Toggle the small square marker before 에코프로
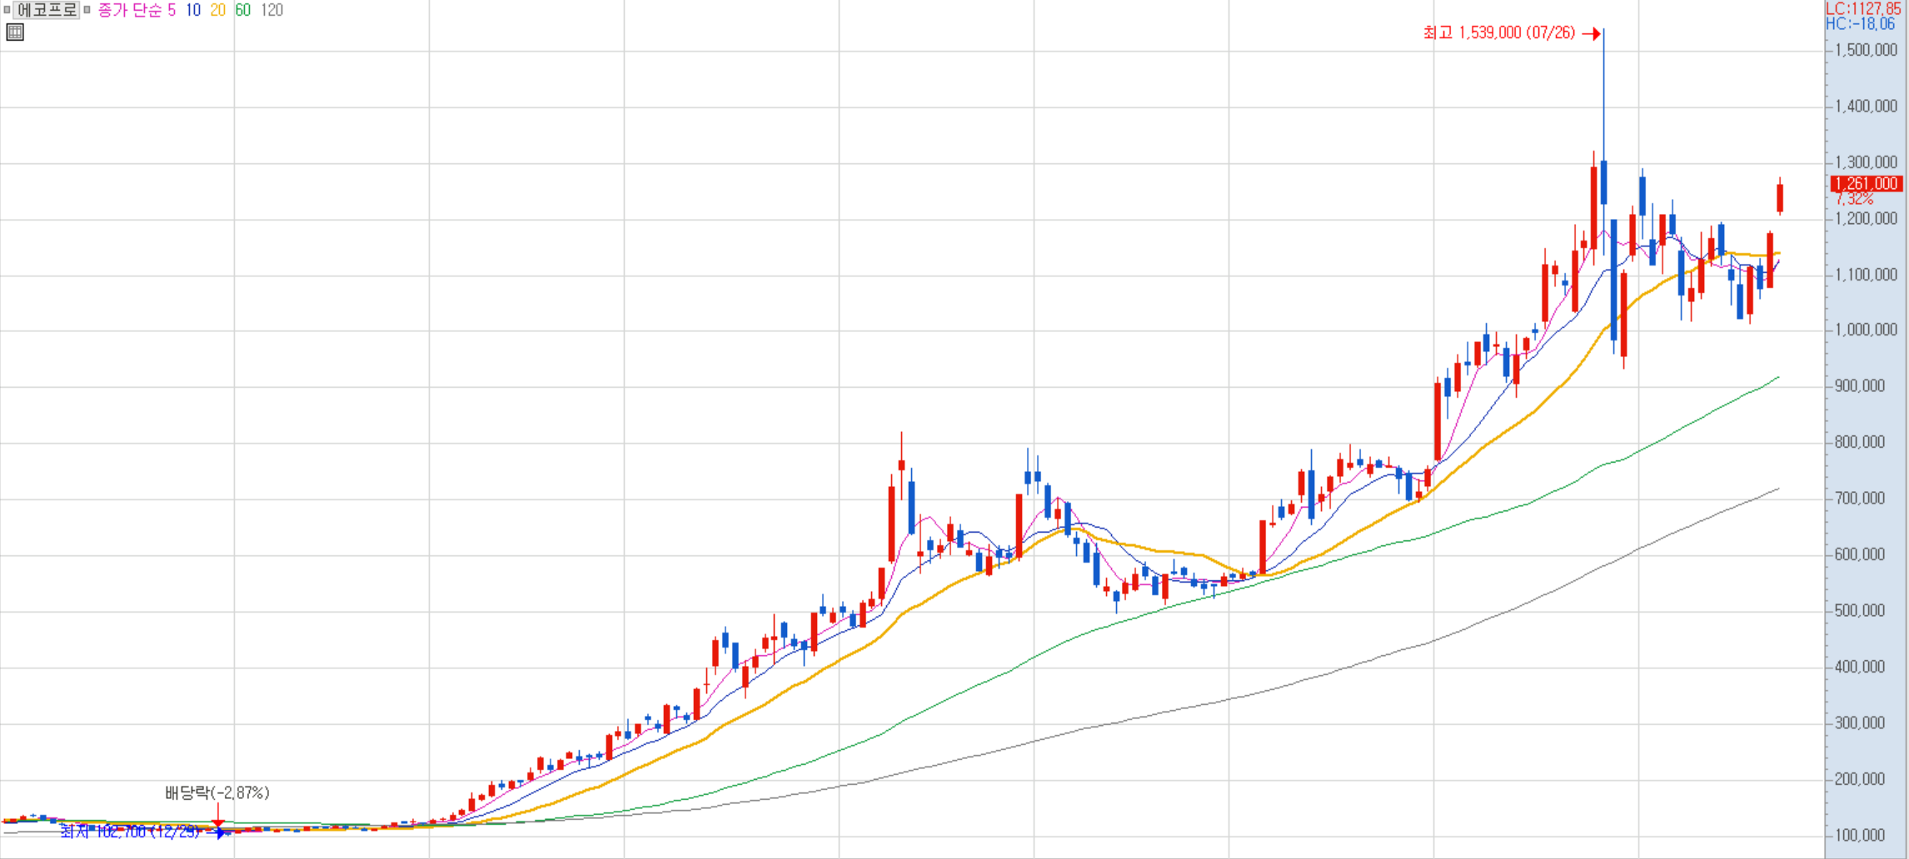 7,10
